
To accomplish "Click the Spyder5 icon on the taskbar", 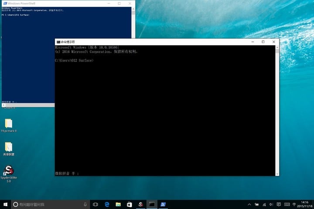I will [141, 204].
